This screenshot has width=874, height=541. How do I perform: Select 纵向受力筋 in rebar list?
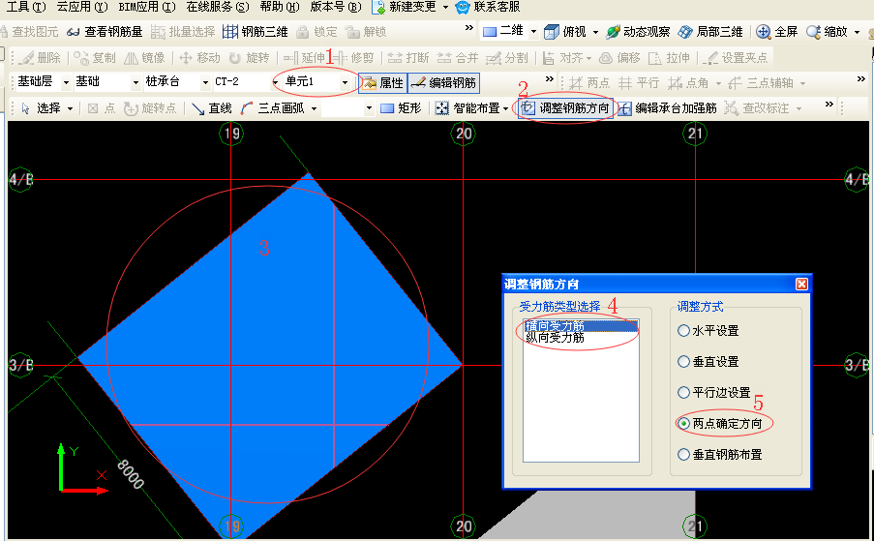(581, 338)
